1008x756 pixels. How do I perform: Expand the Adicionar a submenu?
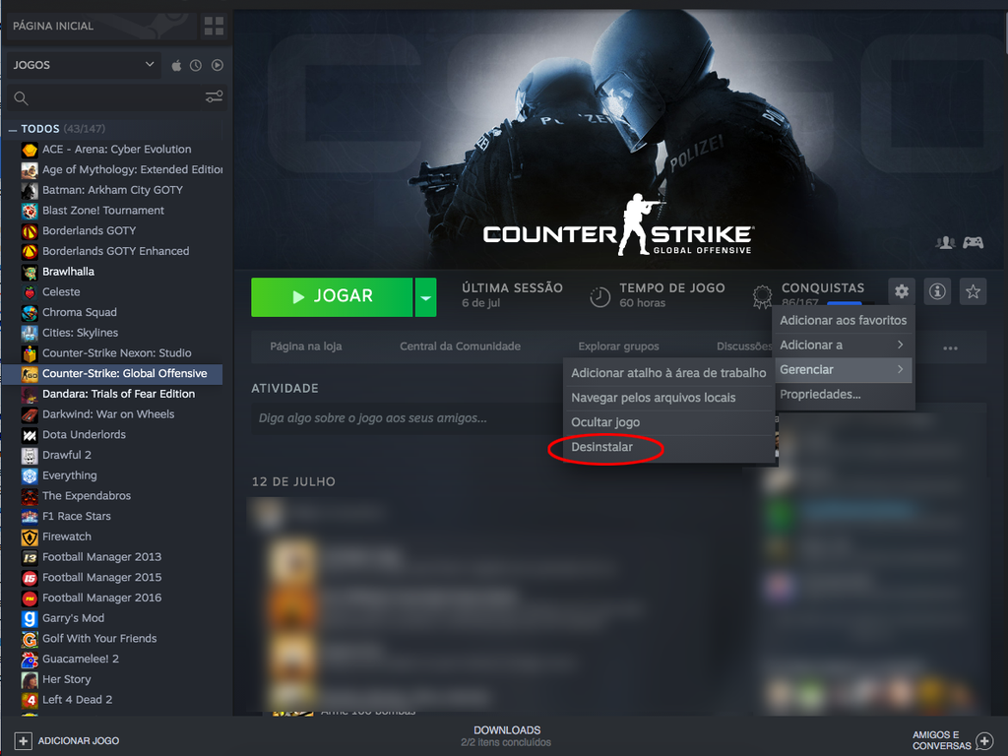tap(843, 346)
